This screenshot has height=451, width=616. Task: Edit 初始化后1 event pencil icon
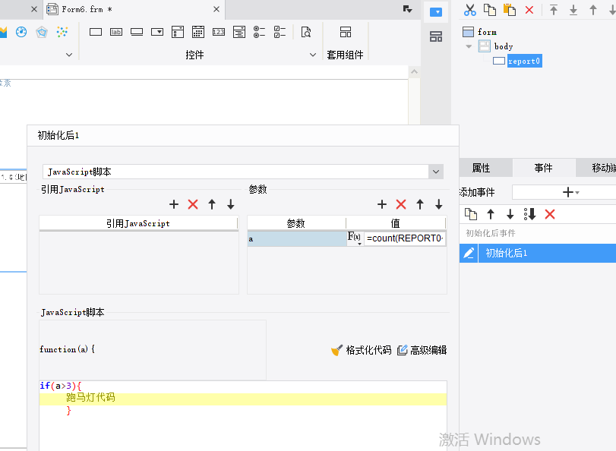coord(469,253)
